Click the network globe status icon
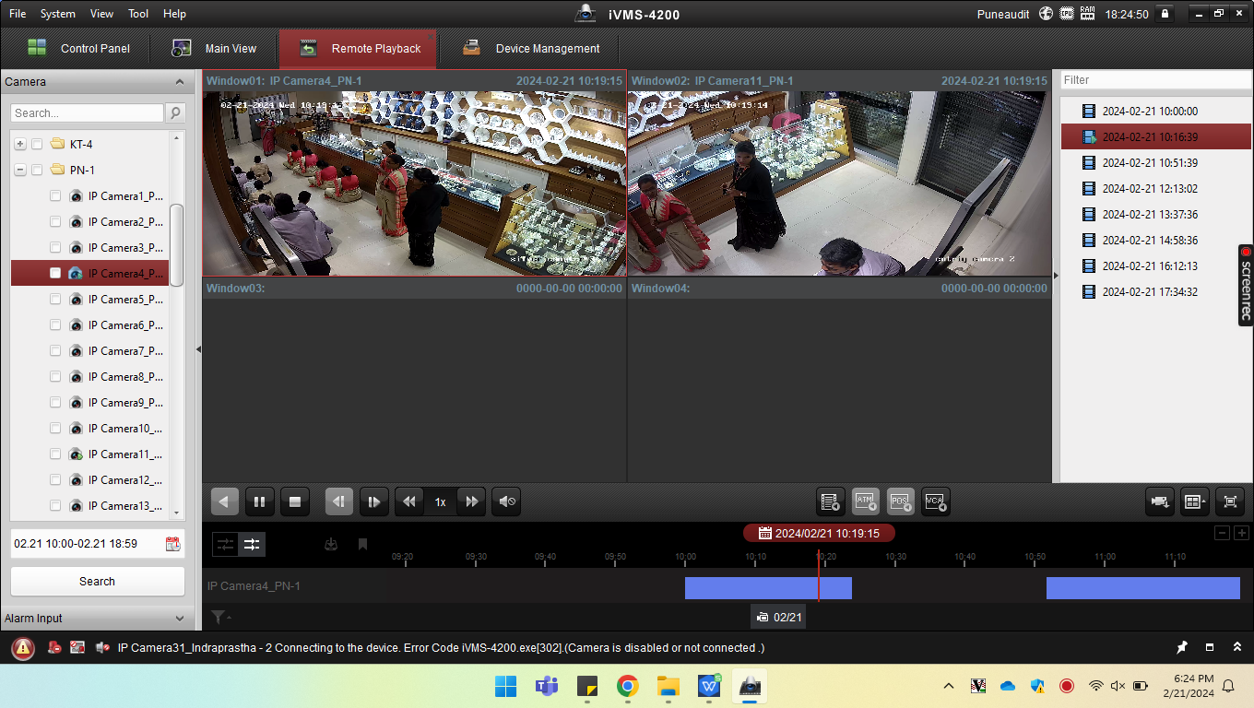The height and width of the screenshot is (708, 1254). tap(1046, 14)
